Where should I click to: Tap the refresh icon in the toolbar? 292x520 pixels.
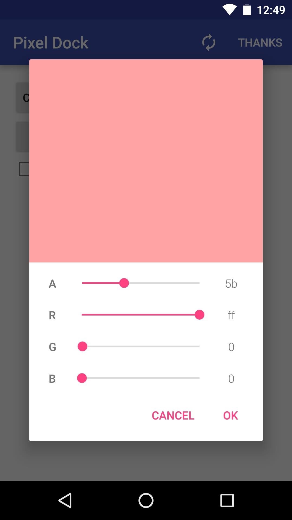pos(209,43)
